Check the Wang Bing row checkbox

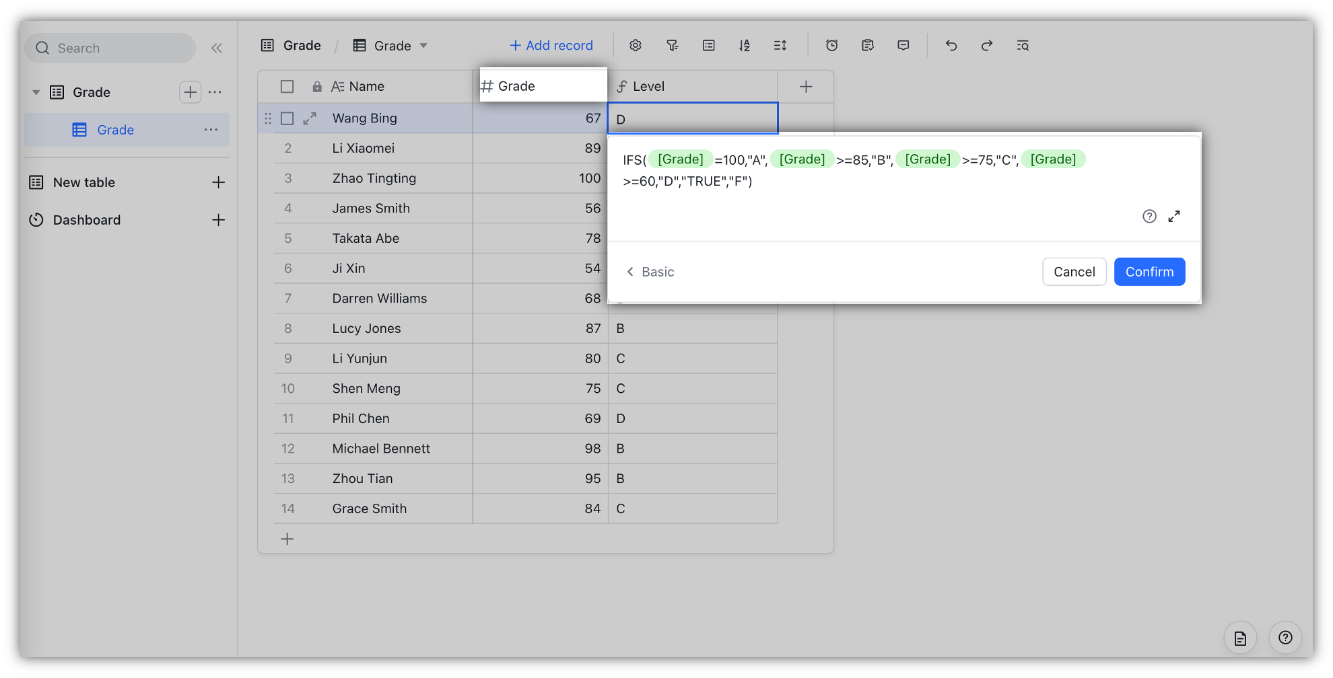287,118
